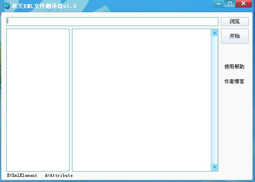
Task: Focus the file path input field
Action: (112, 21)
